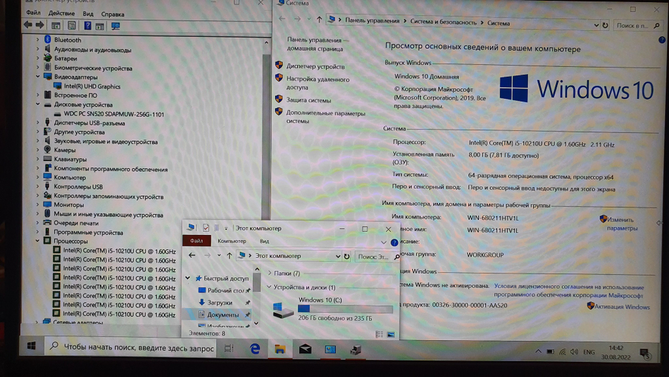The height and width of the screenshot is (377, 669).
Task: Go to Панель управления домашняя страница
Action: coord(315,44)
